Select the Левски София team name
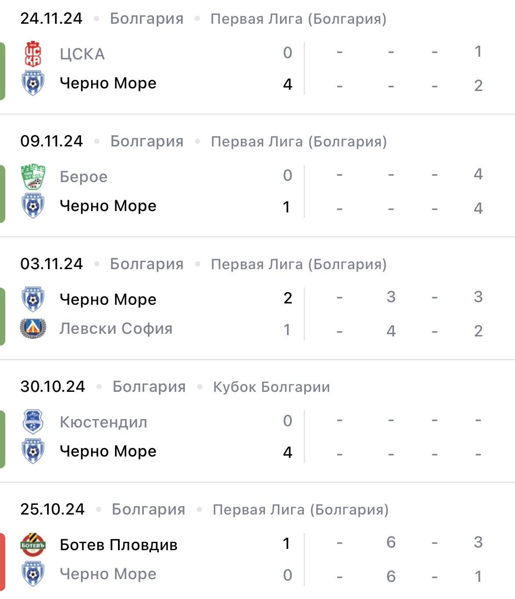The height and width of the screenshot is (599, 515). pos(116,329)
